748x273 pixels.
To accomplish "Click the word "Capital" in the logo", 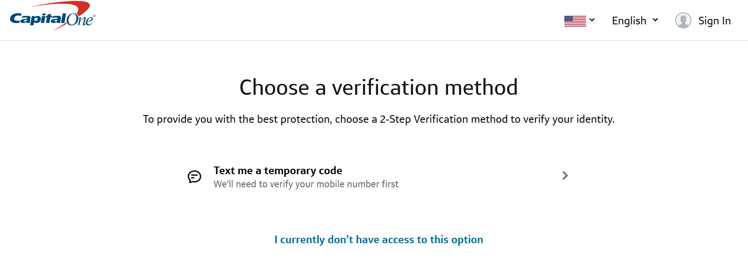I will point(38,19).
